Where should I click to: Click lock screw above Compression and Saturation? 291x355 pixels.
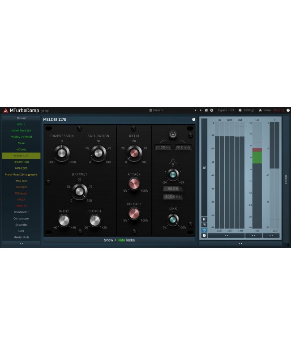coord(79,128)
